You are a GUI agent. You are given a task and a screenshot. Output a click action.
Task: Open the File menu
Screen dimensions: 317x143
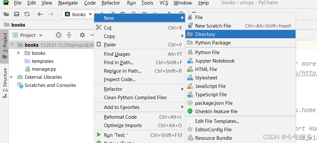pos(18,3)
